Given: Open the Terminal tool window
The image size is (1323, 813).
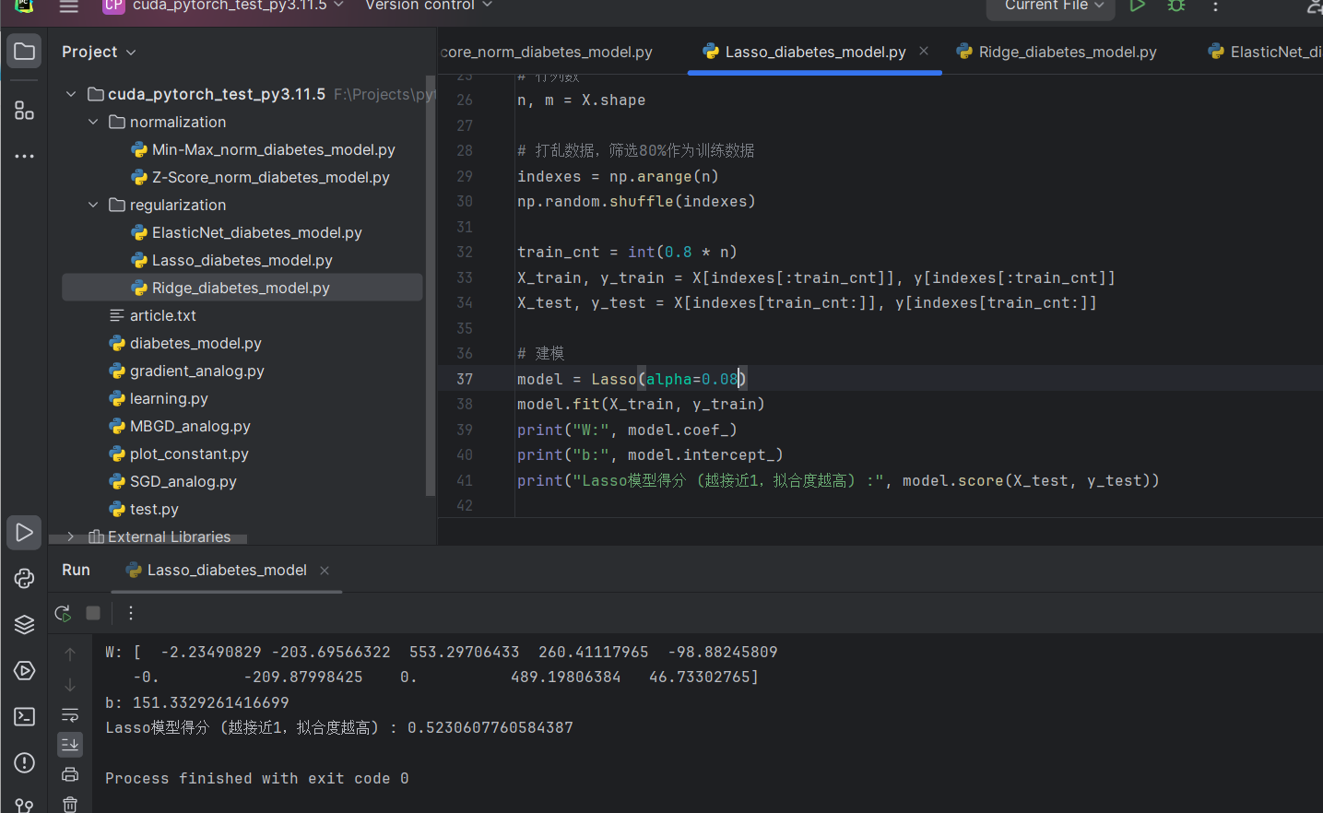Looking at the screenshot, I should [x=24, y=717].
